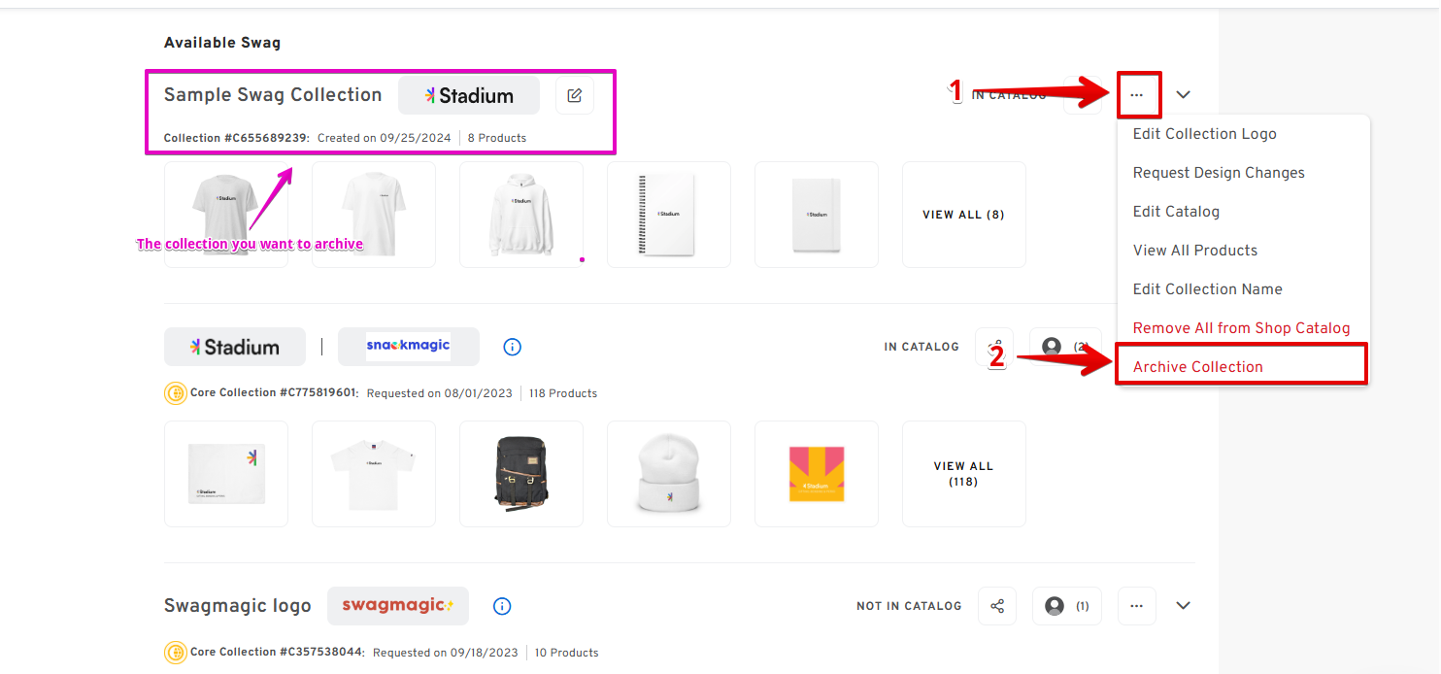Click Remove All from Shop Catalog
The width and height of the screenshot is (1441, 674).
pos(1241,328)
